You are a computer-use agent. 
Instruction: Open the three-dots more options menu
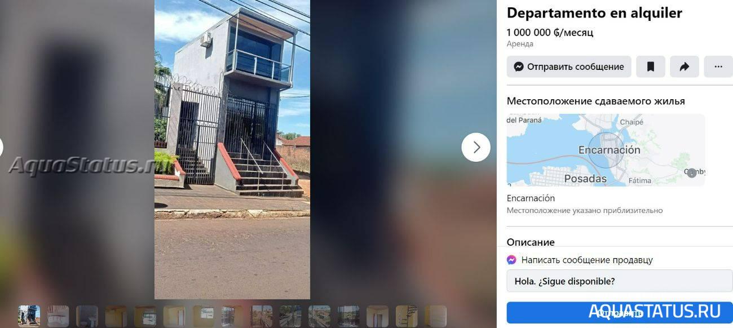[718, 67]
